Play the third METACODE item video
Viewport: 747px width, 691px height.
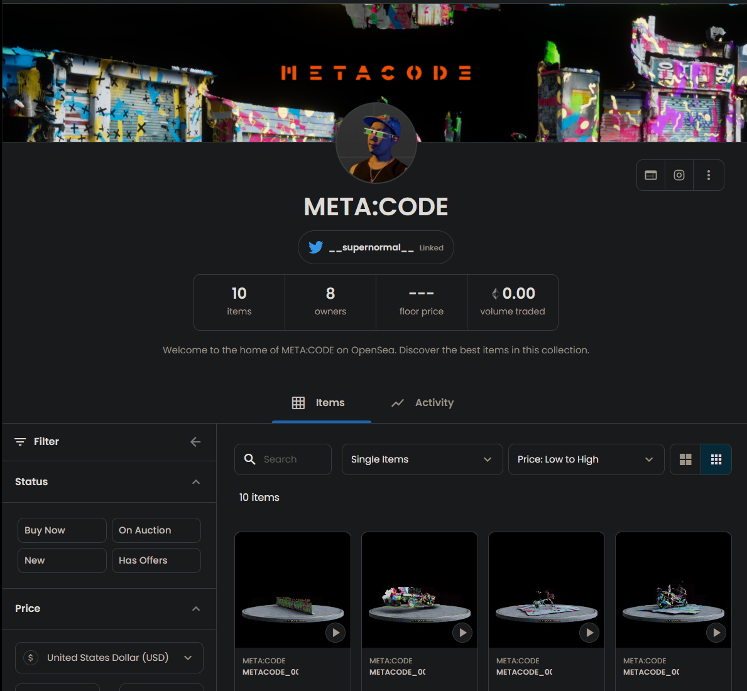[589, 633]
